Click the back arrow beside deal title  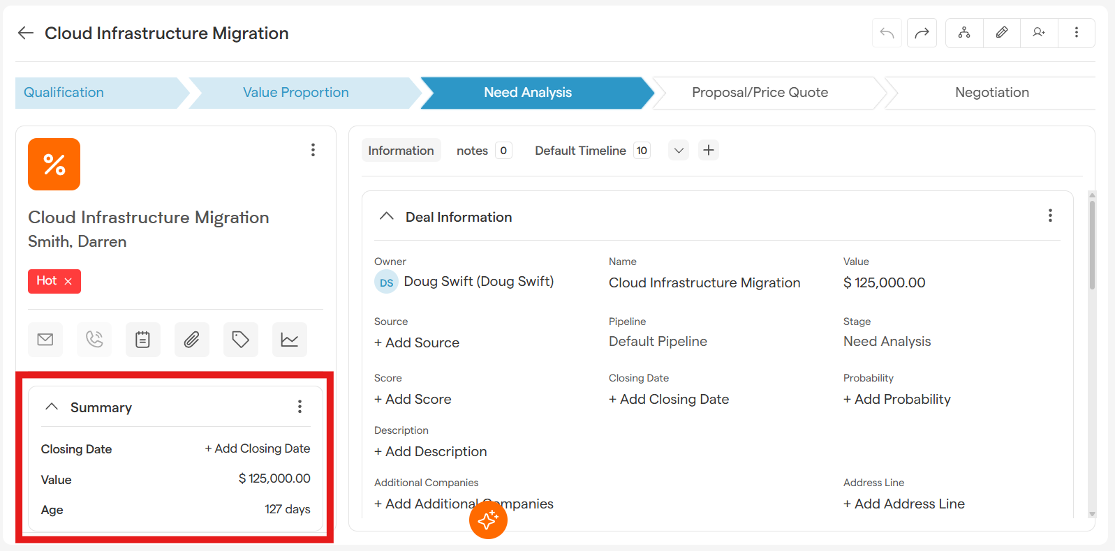(x=26, y=33)
